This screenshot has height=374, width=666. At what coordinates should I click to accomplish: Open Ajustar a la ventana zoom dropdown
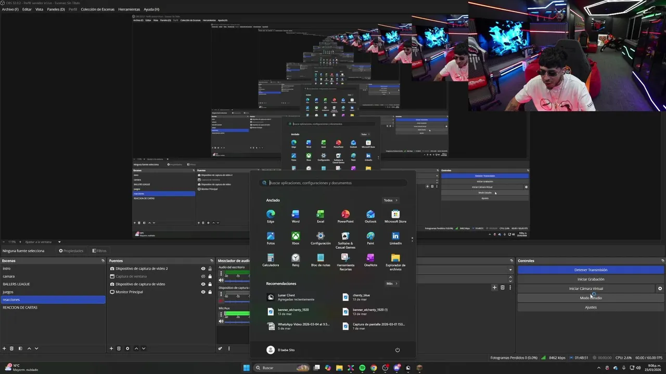[x=59, y=242]
